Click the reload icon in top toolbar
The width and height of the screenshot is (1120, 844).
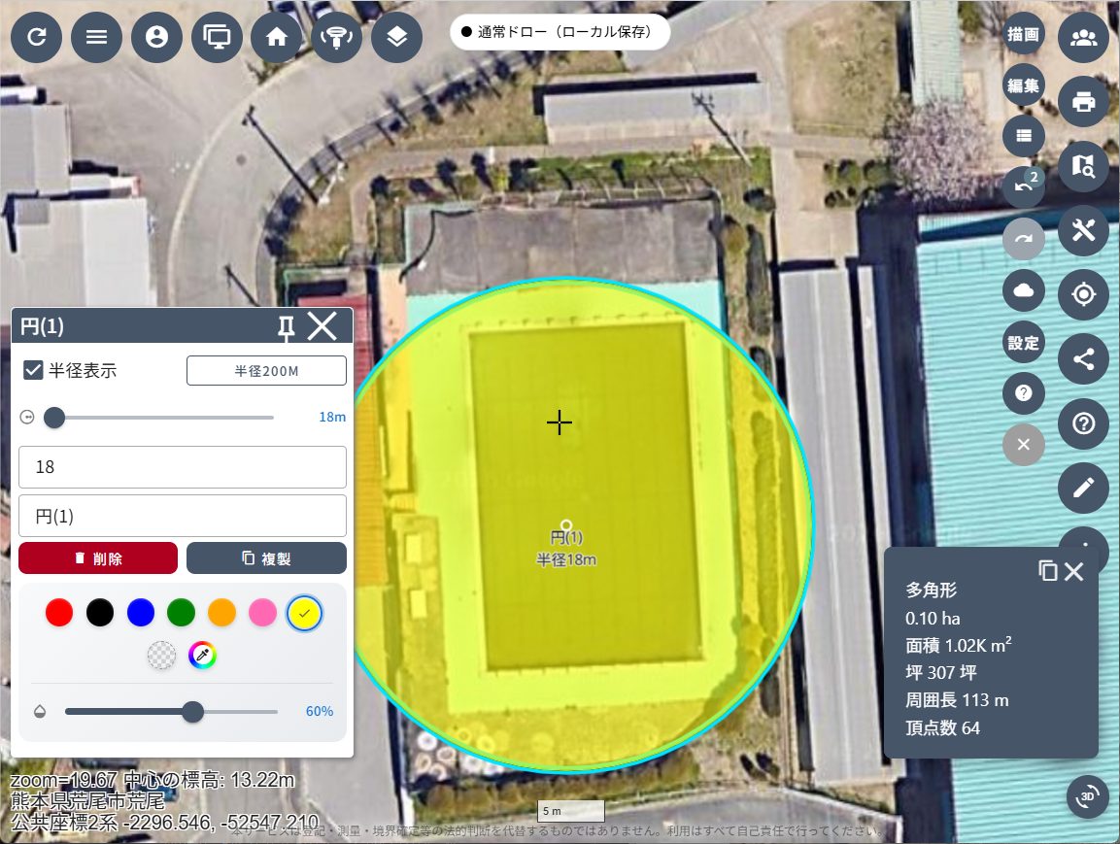tap(37, 38)
